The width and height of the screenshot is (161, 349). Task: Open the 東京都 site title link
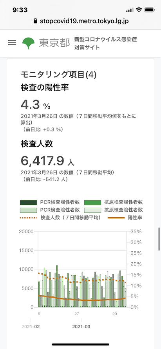point(54,43)
